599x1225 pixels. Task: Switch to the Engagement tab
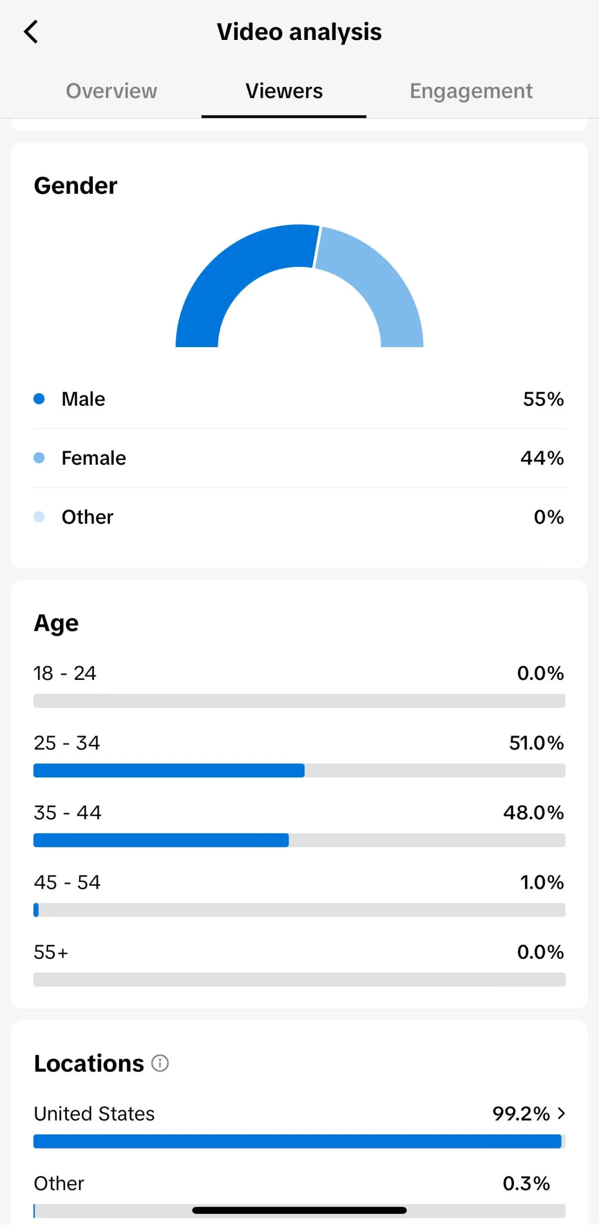pos(471,91)
